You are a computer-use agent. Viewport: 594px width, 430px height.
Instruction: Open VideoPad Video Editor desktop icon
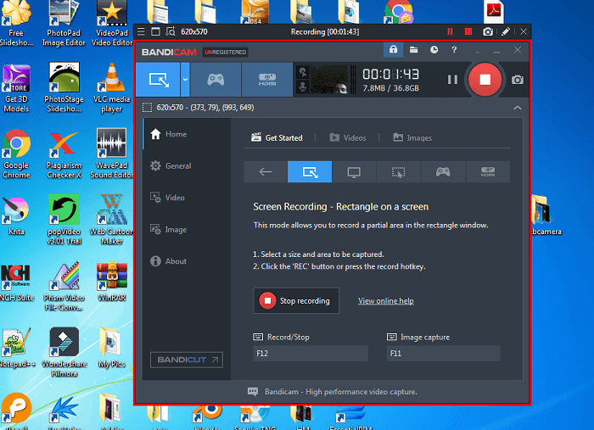[111, 24]
